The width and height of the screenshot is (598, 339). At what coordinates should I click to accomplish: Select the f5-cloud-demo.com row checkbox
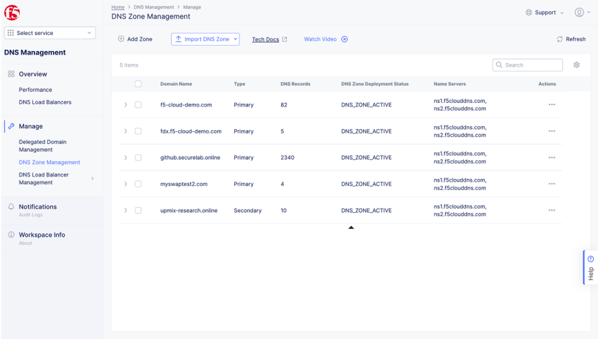138,105
